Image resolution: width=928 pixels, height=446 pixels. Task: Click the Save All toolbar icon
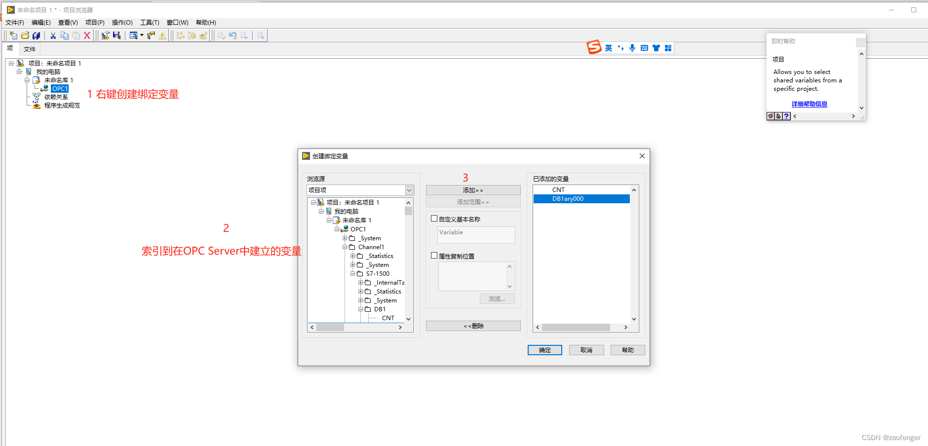click(36, 35)
